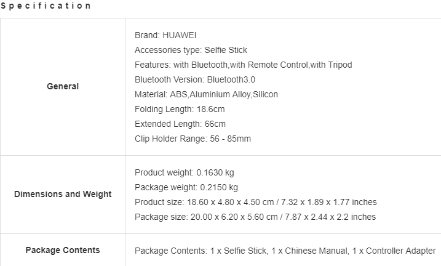Click the Material ABS Aluminium Alloy line
The width and height of the screenshot is (441, 266).
(206, 94)
